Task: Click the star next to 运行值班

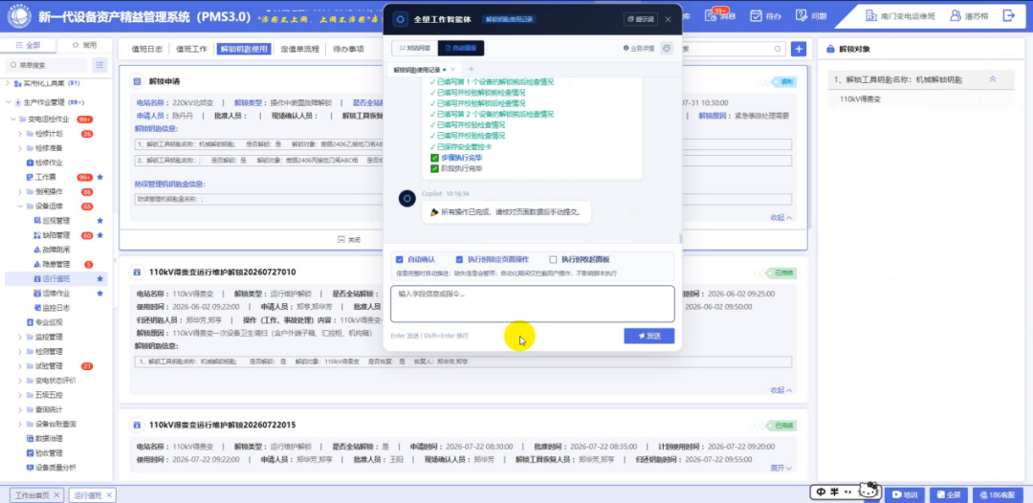Action: [100, 278]
